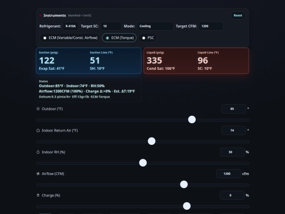
Task: Click the Outdoor temperature slider handle
Action: coord(192,119)
